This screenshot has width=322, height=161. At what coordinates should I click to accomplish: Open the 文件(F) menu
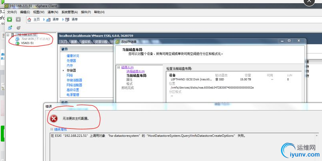[12, 12]
